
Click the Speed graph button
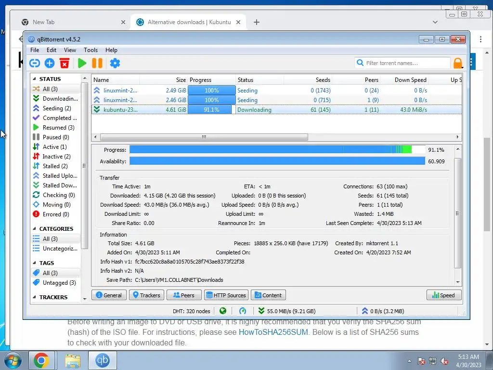(444, 295)
